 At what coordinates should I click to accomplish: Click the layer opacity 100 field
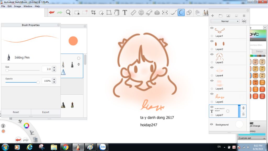coord(244,21)
